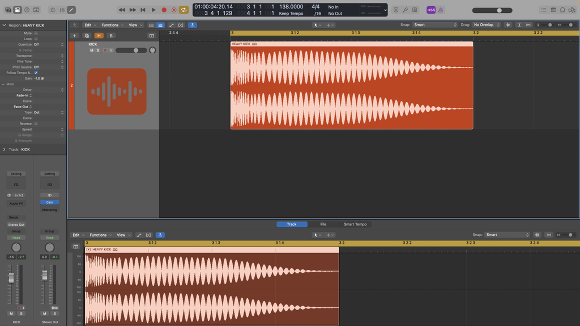The width and height of the screenshot is (580, 326).
Task: Open the Drag mode No Overlap dropdown
Action: coord(487,25)
